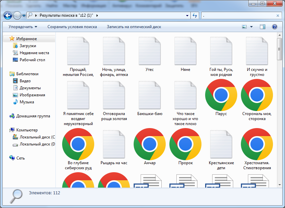The width and height of the screenshot is (285, 208).
Task: Open Рабочий стол in the sidebar
Action: [32, 60]
